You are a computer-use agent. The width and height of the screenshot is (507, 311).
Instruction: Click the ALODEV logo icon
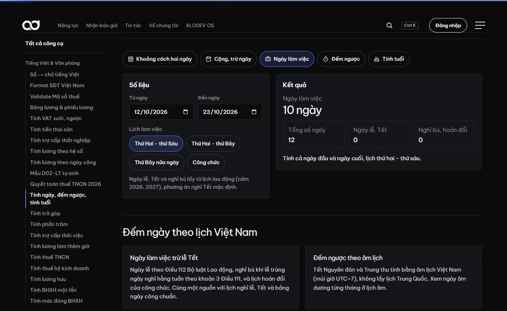31,25
